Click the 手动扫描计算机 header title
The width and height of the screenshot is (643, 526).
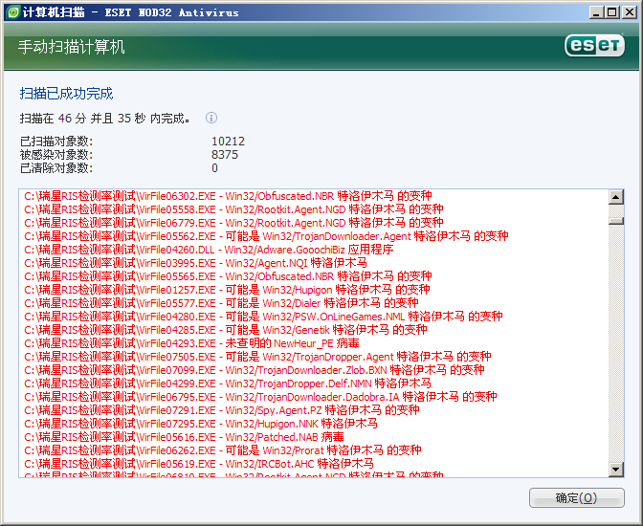pyautogui.click(x=71, y=47)
